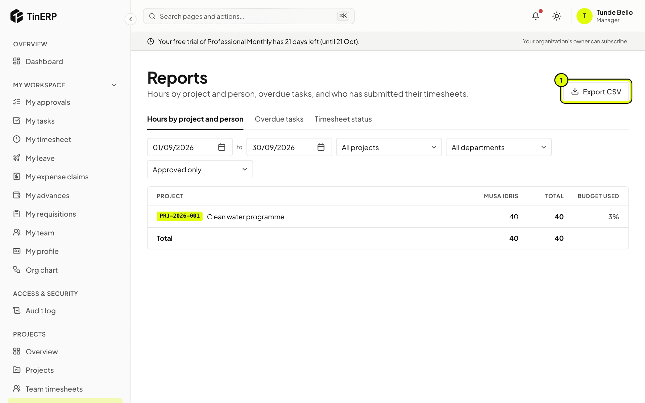The width and height of the screenshot is (645, 403).
Task: Navigate to My leave
Action: point(65,158)
